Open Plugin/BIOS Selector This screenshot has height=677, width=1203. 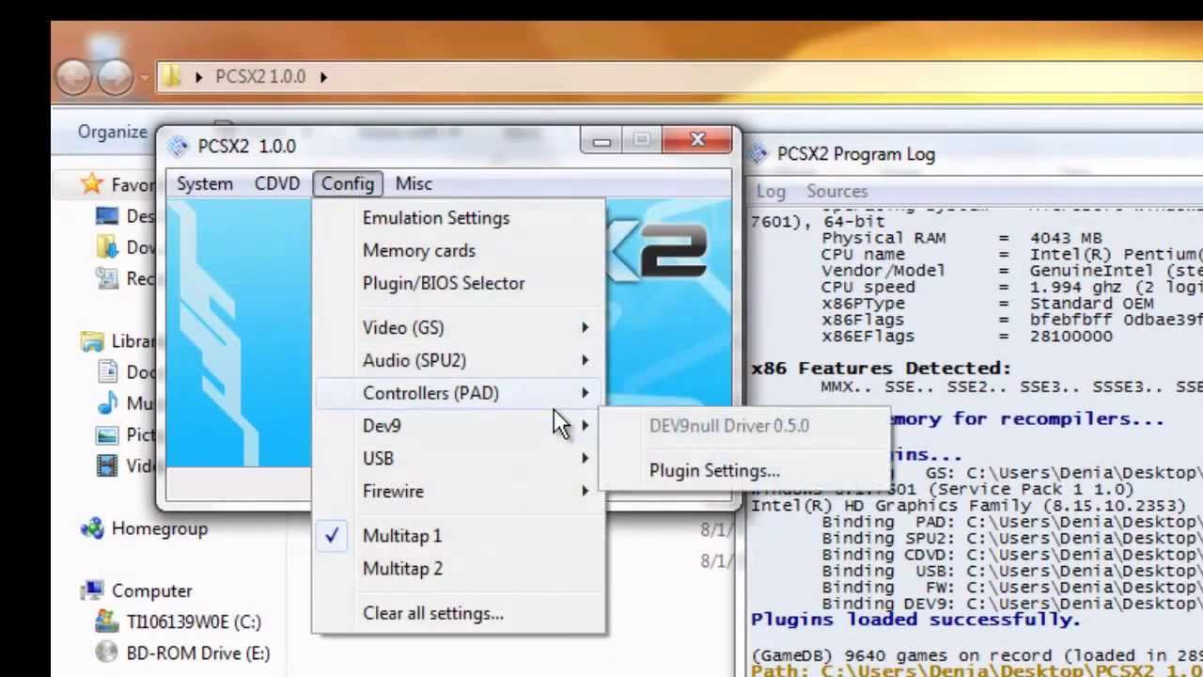click(459, 283)
